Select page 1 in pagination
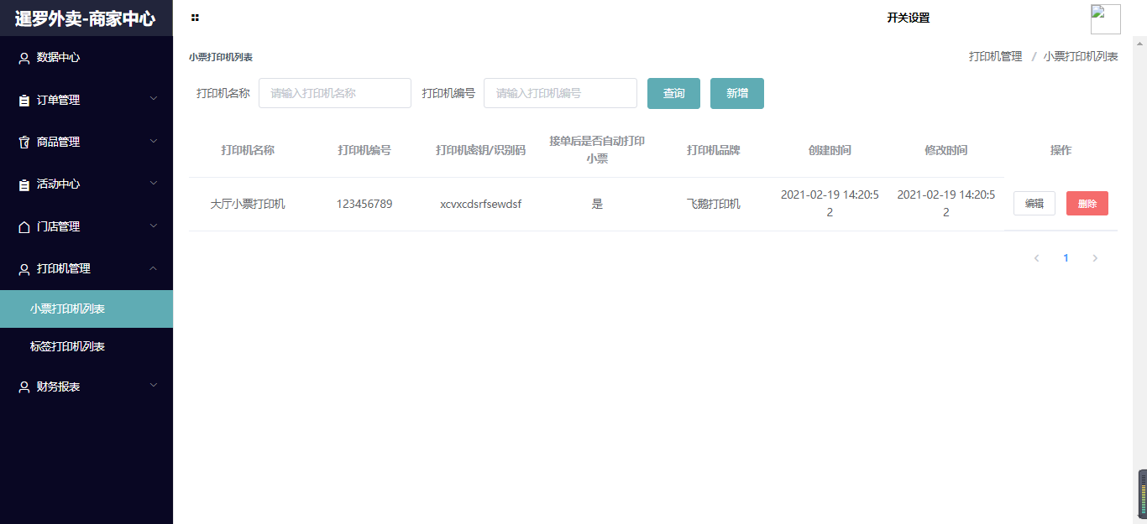1147x524 pixels. tap(1066, 258)
